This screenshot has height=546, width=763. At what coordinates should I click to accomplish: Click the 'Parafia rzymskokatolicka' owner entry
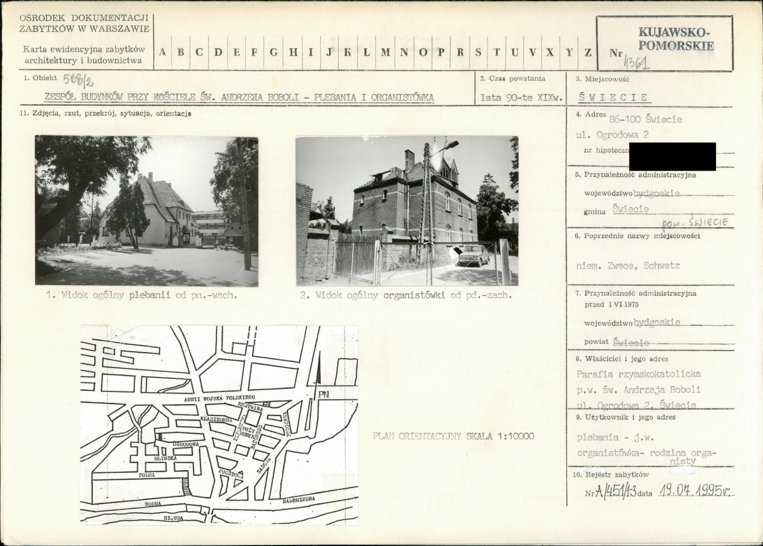pos(638,374)
